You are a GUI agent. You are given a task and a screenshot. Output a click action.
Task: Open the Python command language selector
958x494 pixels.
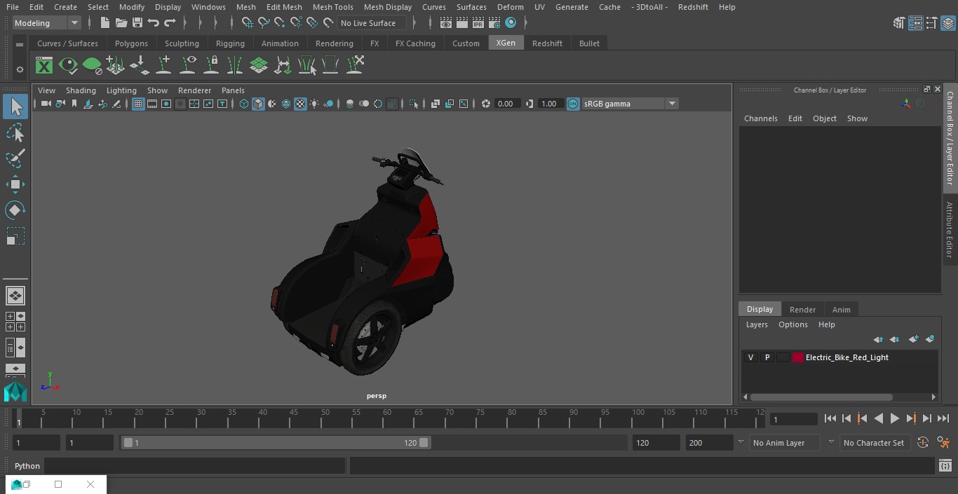click(27, 466)
